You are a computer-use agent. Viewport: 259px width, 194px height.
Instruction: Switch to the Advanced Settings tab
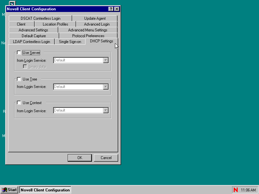click(x=33, y=30)
